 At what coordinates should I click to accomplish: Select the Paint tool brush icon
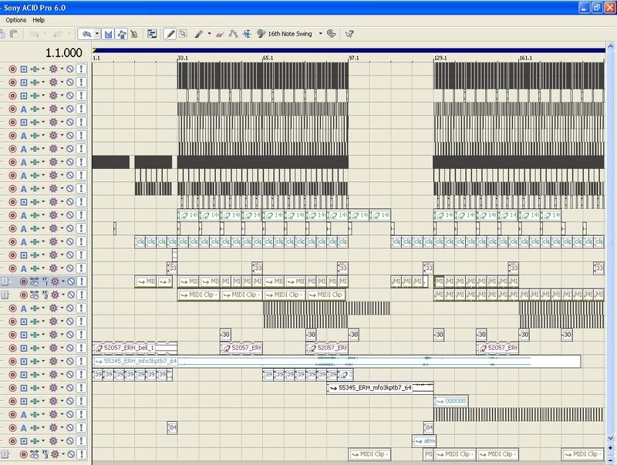(x=199, y=34)
